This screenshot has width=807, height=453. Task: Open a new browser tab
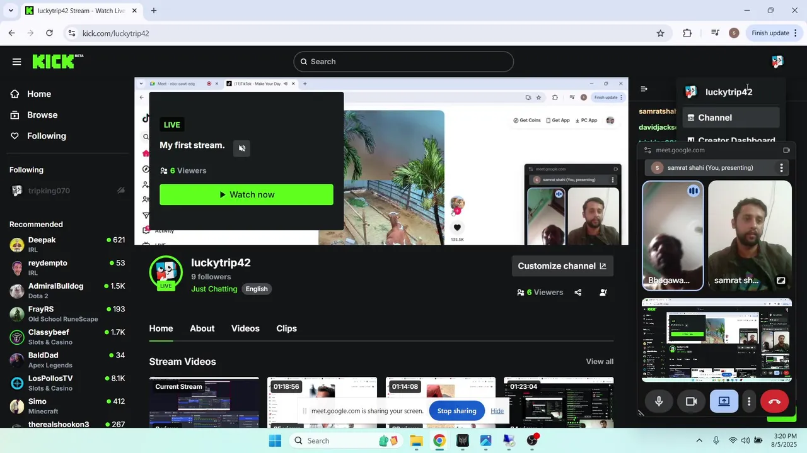click(154, 11)
